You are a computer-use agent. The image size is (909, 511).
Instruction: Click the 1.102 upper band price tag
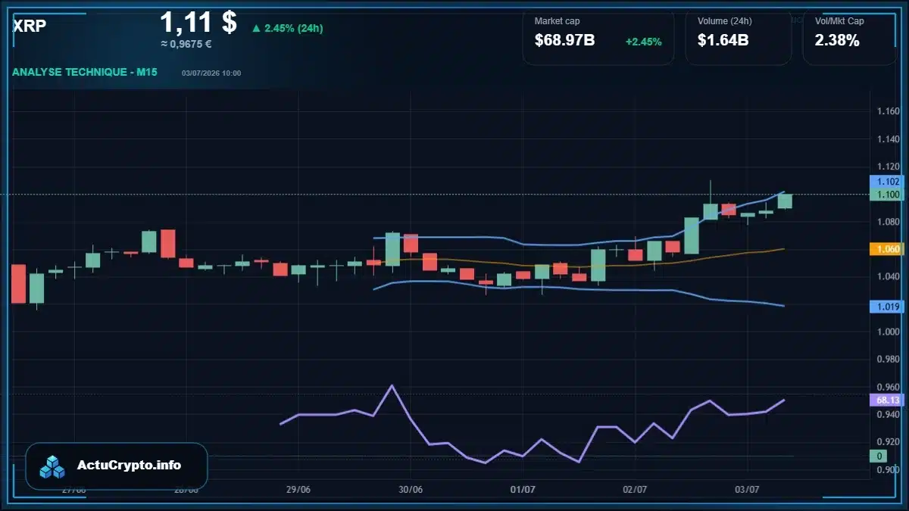(x=887, y=182)
